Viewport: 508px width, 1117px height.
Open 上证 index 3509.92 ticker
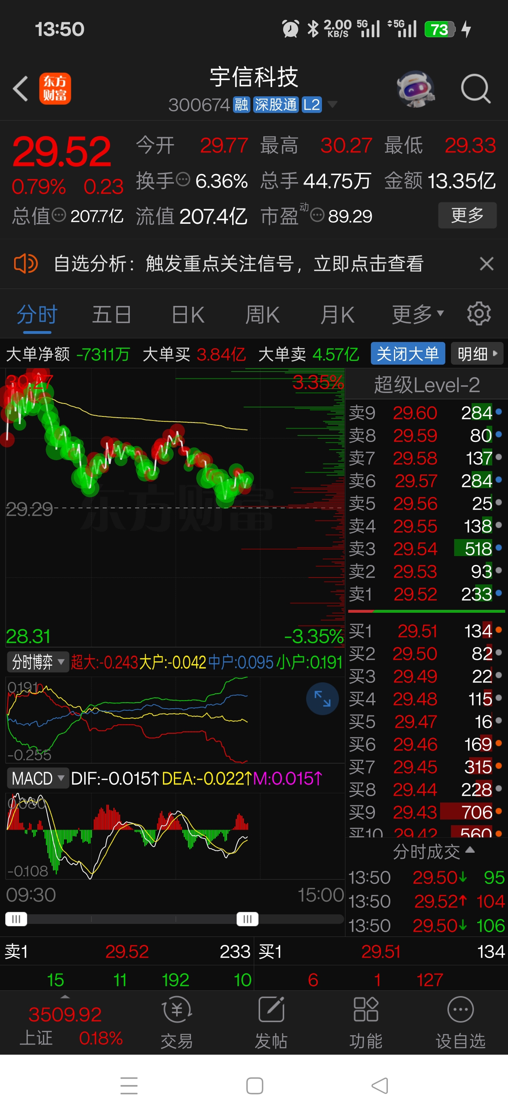coord(65,1026)
